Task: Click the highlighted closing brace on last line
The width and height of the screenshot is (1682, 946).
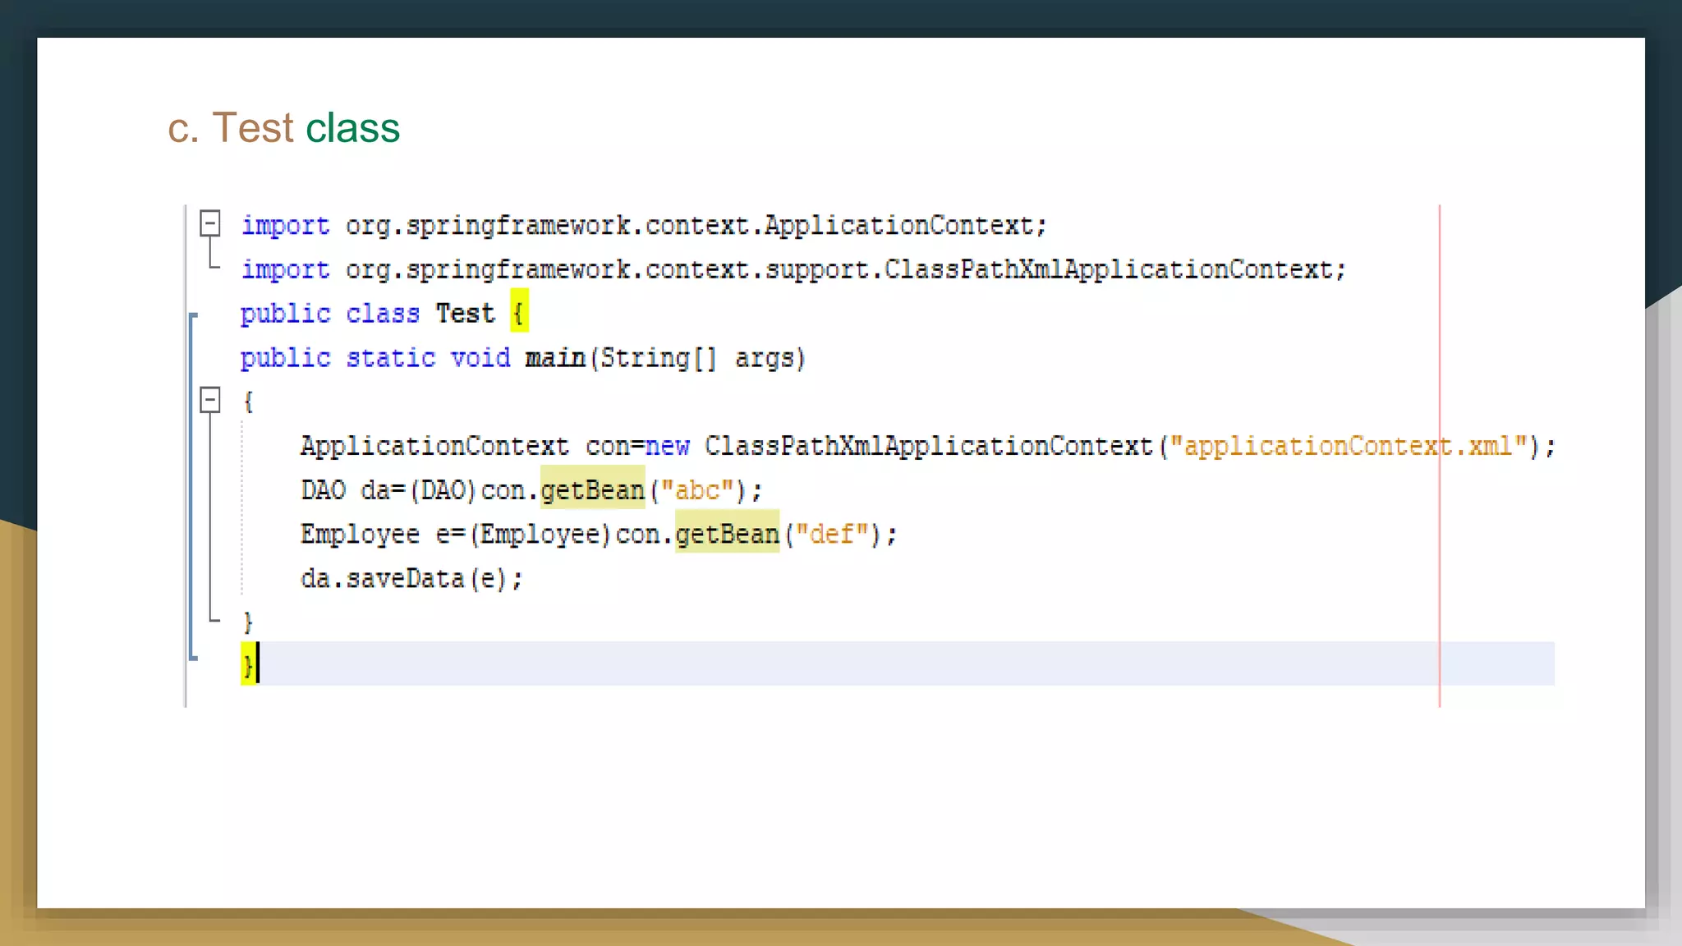Action: coord(247,664)
